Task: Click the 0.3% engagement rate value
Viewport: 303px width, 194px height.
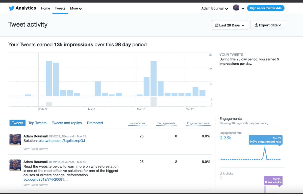Action: pyautogui.click(x=225, y=138)
